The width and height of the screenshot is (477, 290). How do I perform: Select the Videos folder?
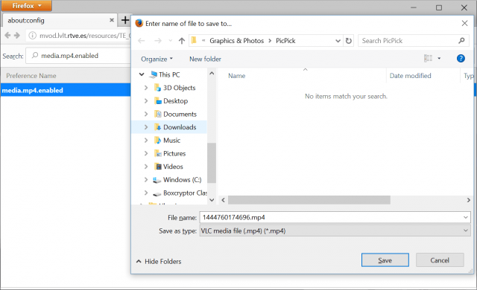pyautogui.click(x=173, y=167)
